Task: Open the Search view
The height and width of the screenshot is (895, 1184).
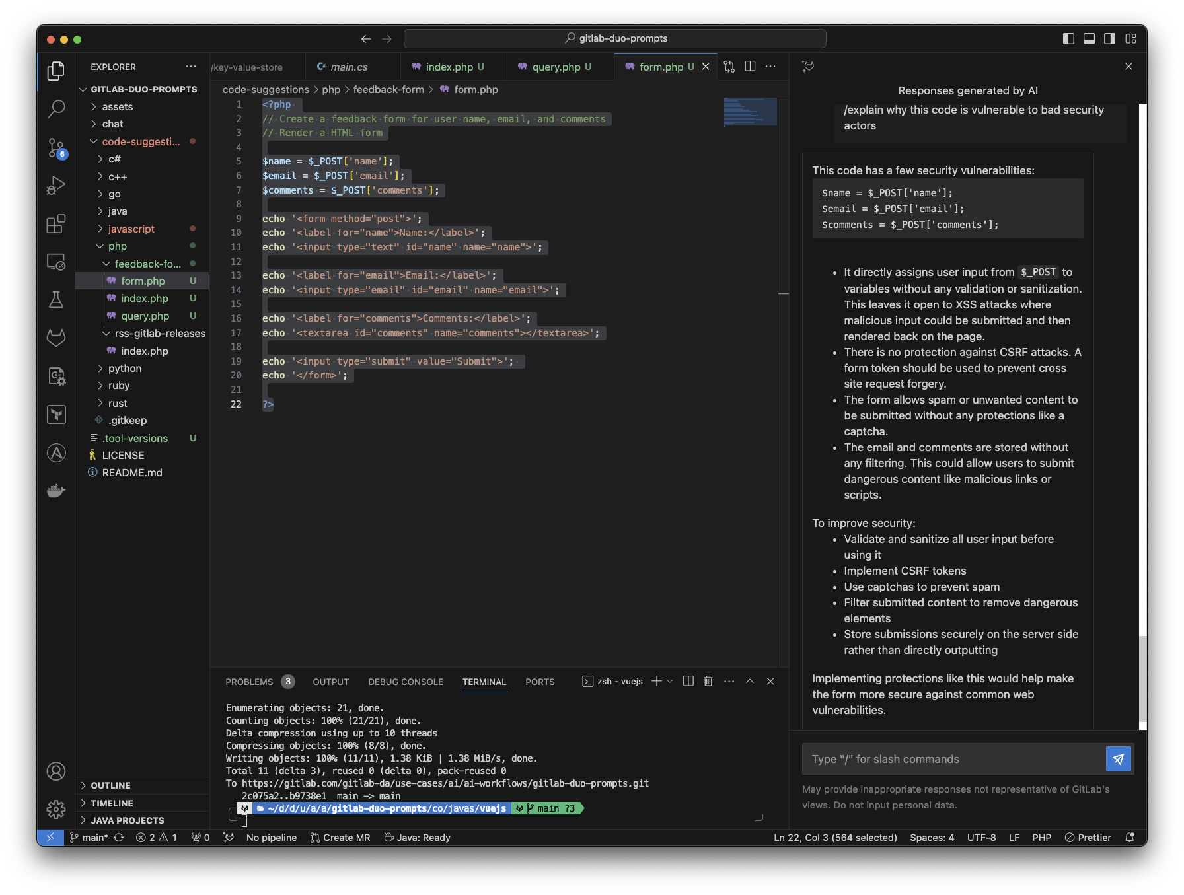Action: (x=56, y=109)
